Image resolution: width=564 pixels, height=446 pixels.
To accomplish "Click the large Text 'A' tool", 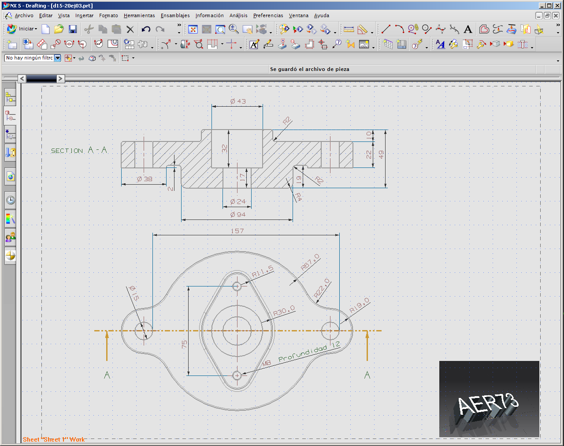I will [x=468, y=29].
